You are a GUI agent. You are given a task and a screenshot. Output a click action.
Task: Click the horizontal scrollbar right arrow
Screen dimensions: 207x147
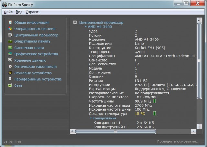point(194,131)
